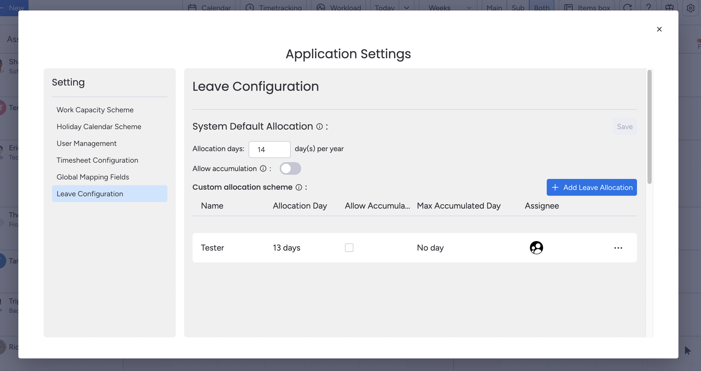701x371 pixels.
Task: Click the close button on dialog
Action: 659,29
